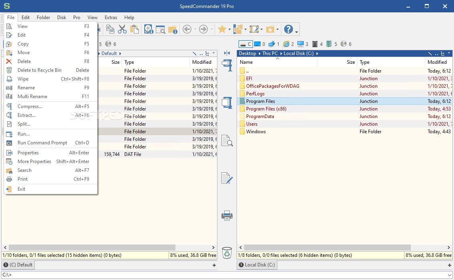Viewport: 454px width, 280px height.
Task: Open the Favorites star dropdown arrow
Action: (229, 29)
